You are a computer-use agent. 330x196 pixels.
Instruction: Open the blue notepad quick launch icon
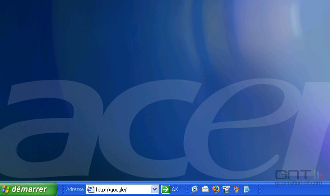pos(246,189)
